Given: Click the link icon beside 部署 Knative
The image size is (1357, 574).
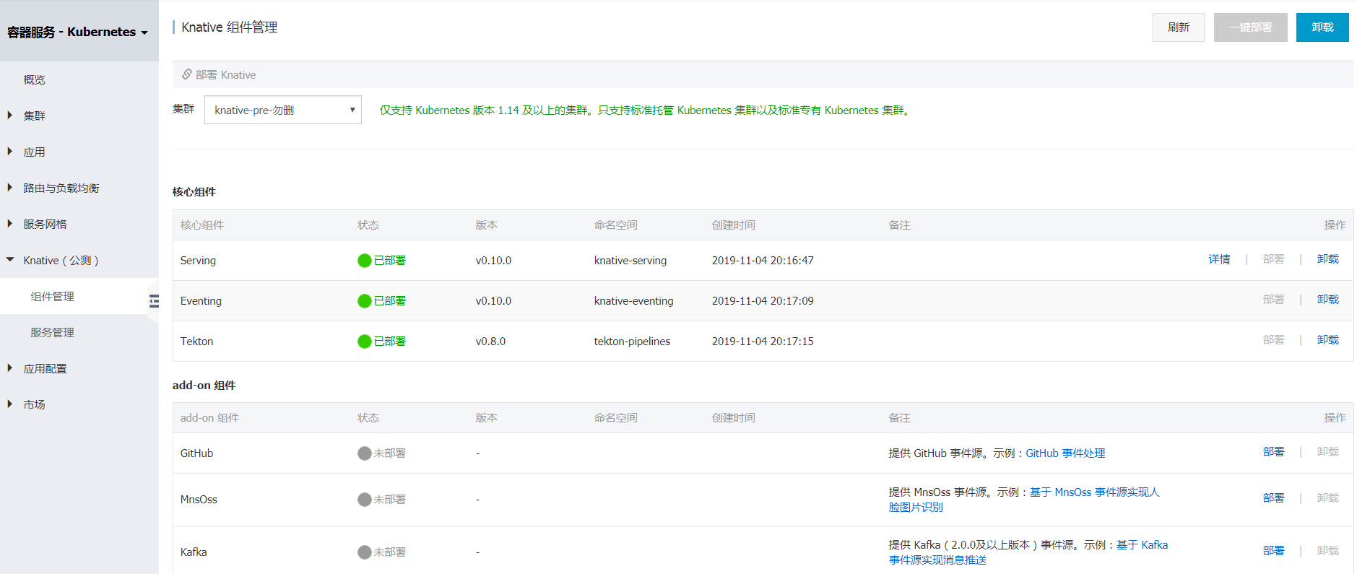Looking at the screenshot, I should coord(187,74).
